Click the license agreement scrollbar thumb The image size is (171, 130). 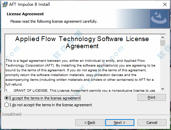[x=163, y=43]
